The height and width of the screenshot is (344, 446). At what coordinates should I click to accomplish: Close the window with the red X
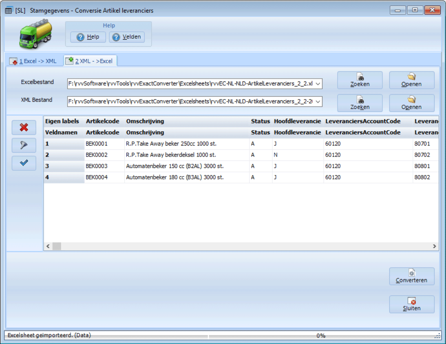433,10
